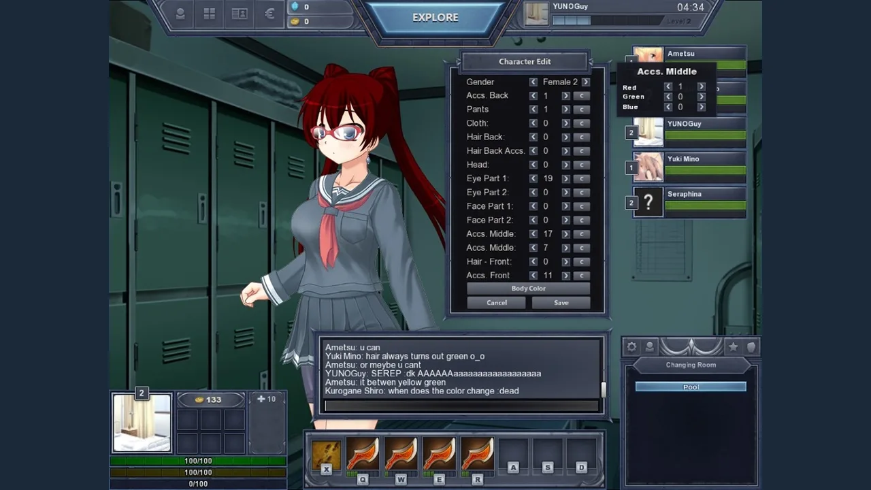Save the character edits

click(x=561, y=303)
